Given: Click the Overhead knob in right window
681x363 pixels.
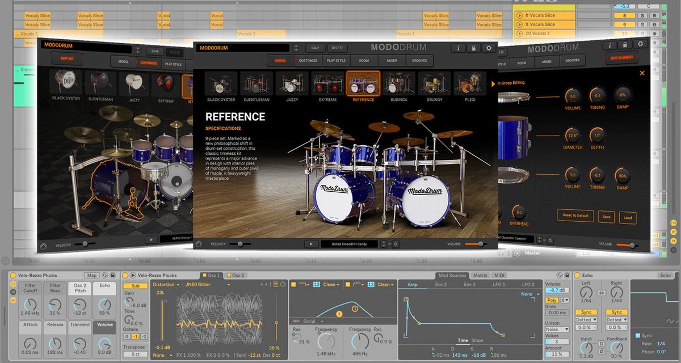Looking at the screenshot, I should pyautogui.click(x=518, y=212).
